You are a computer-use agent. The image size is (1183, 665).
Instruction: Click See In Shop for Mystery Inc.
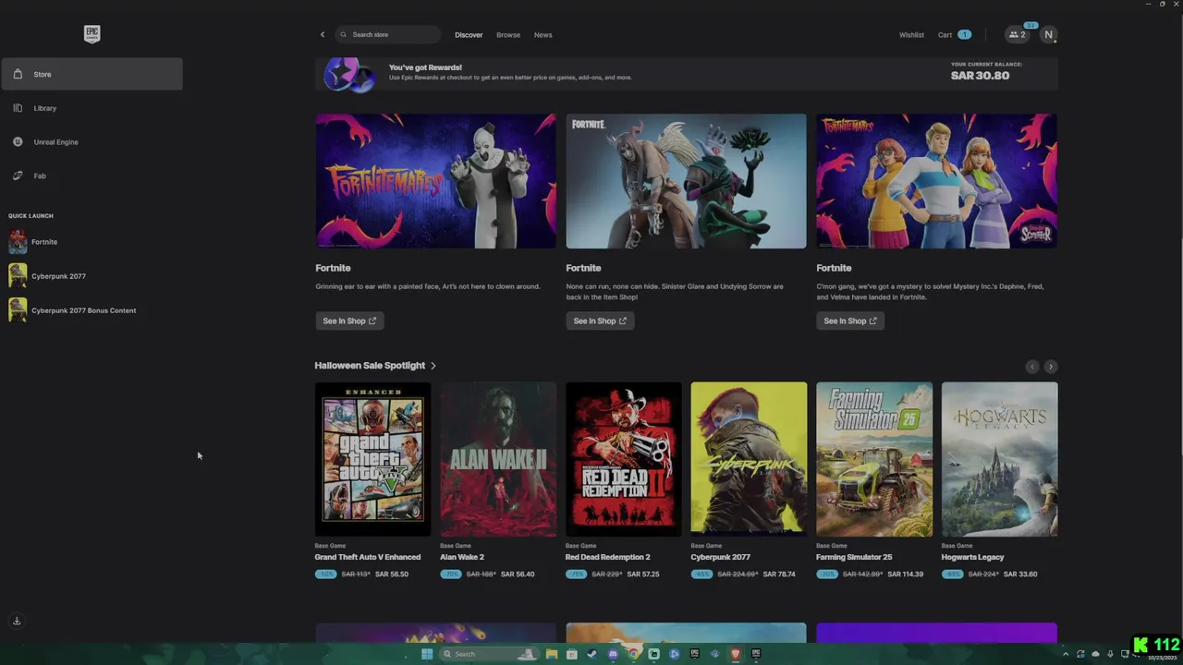850,320
